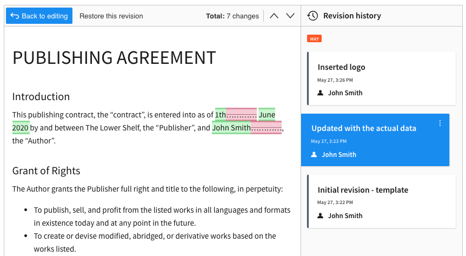Click the PUBLISHING AGREEMENT title
Screen dimensions: 466x256
pyautogui.click(x=114, y=58)
